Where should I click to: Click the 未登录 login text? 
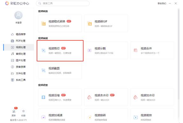(x=18, y=23)
